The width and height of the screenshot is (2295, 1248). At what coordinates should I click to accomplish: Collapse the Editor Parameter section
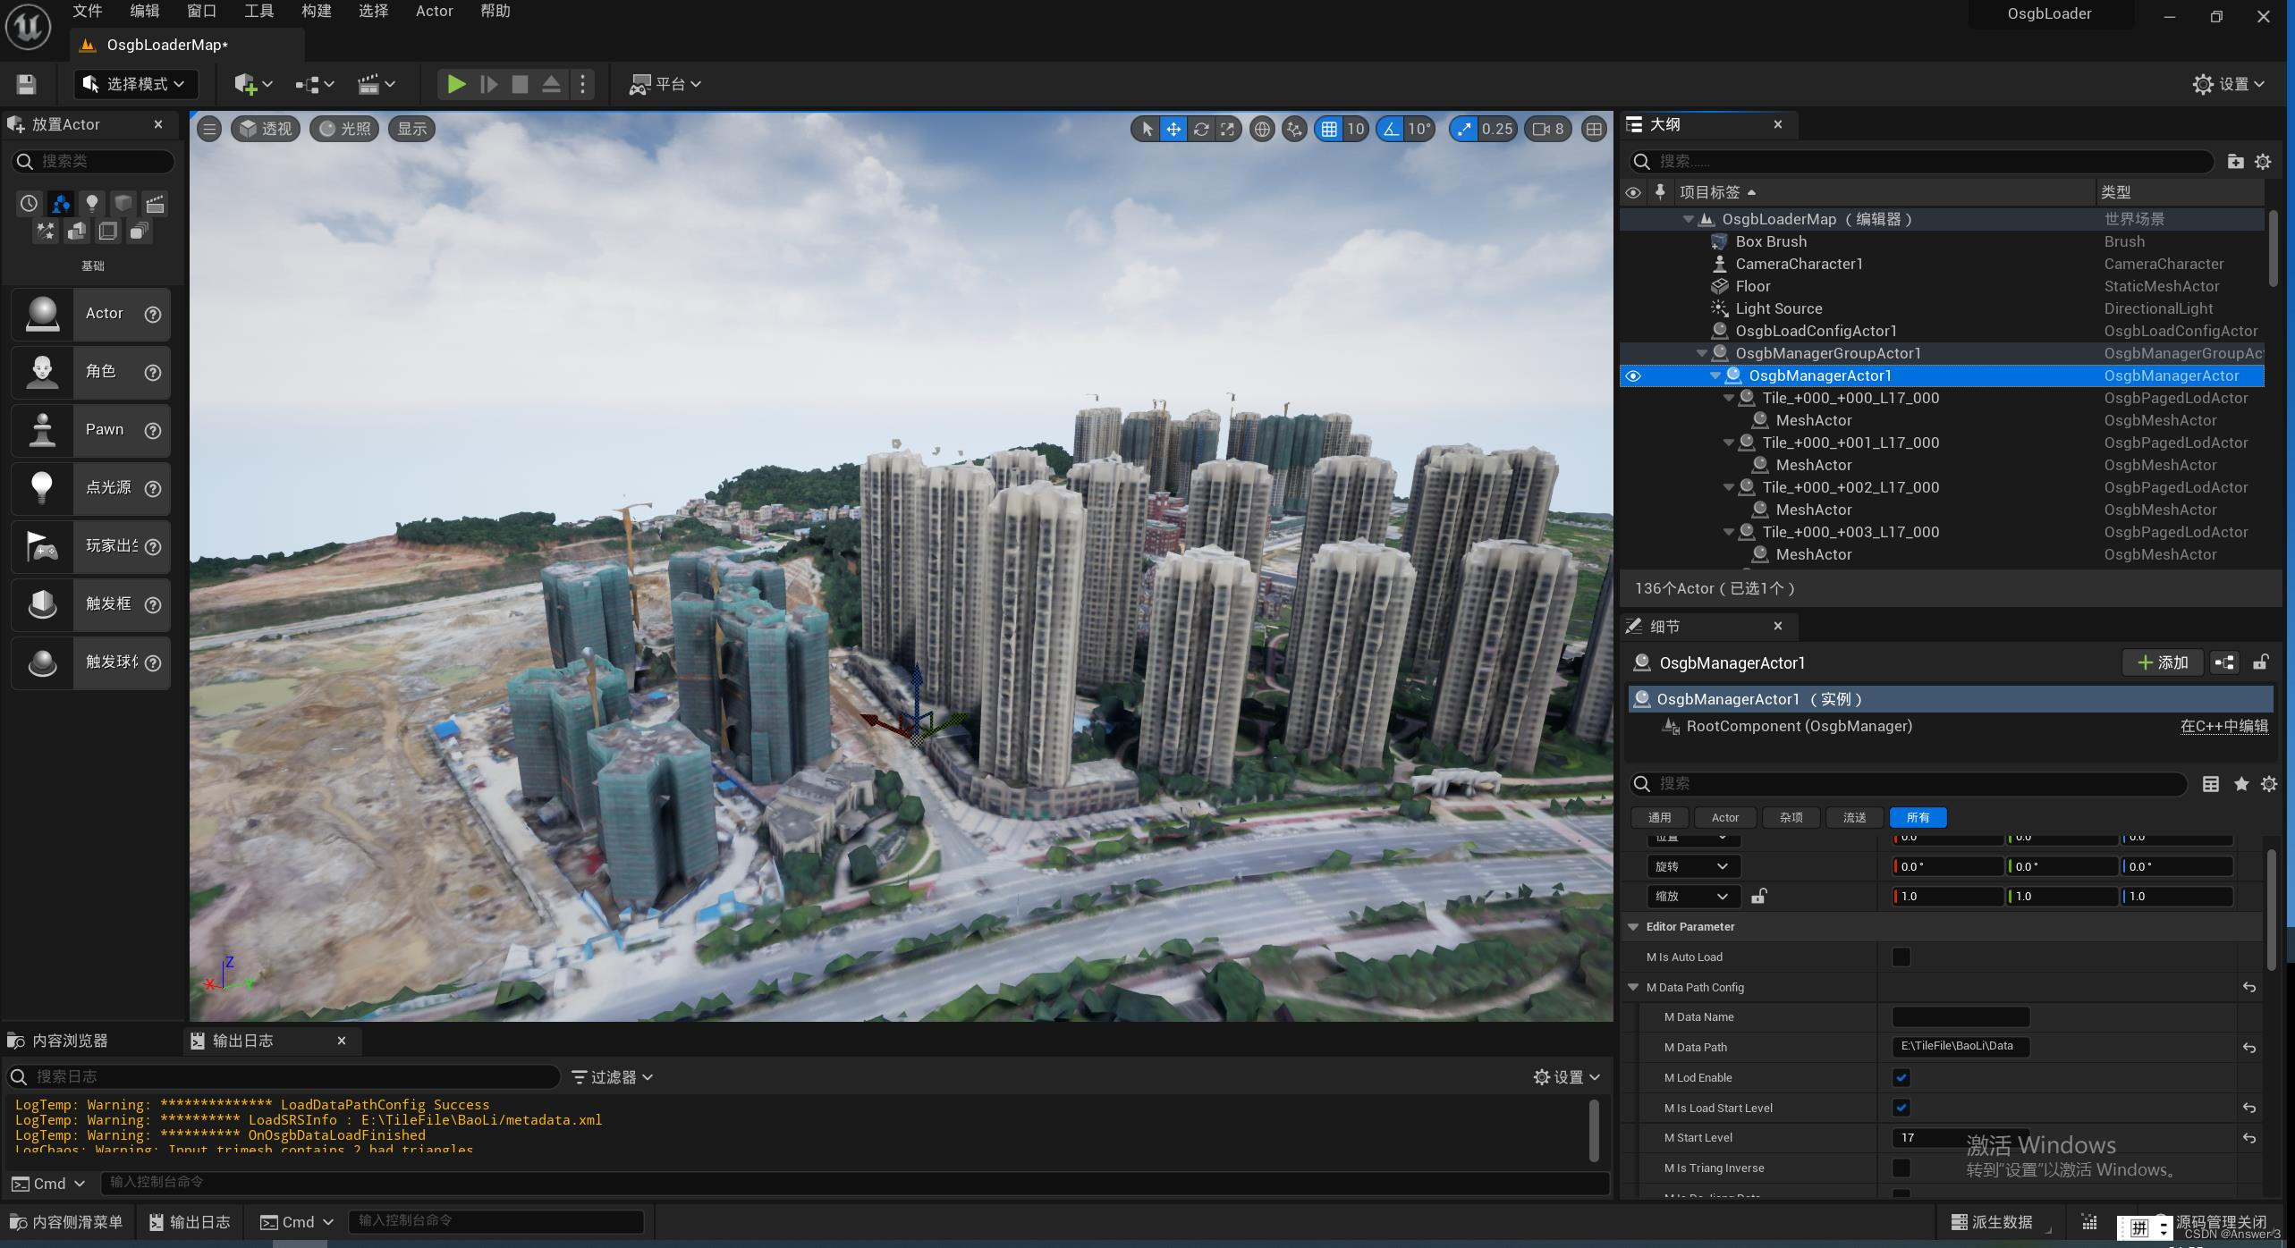click(x=1633, y=927)
